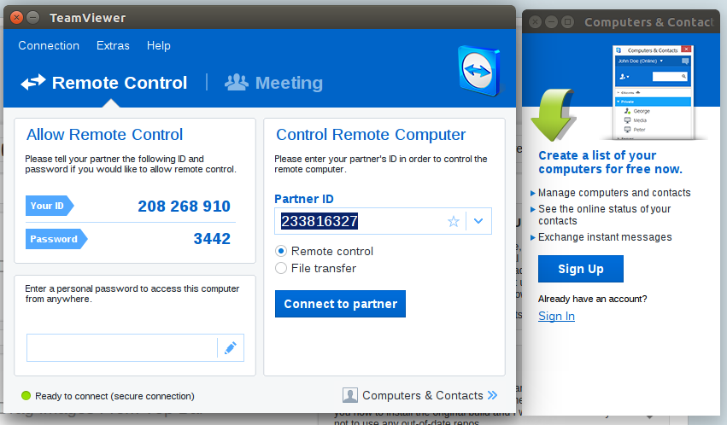The image size is (727, 425).
Task: Minimize the TeamViewer main window
Action: coord(33,18)
